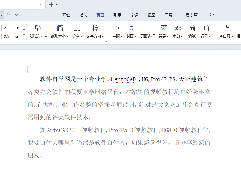Select the 页面 tab

(x=100, y=15)
